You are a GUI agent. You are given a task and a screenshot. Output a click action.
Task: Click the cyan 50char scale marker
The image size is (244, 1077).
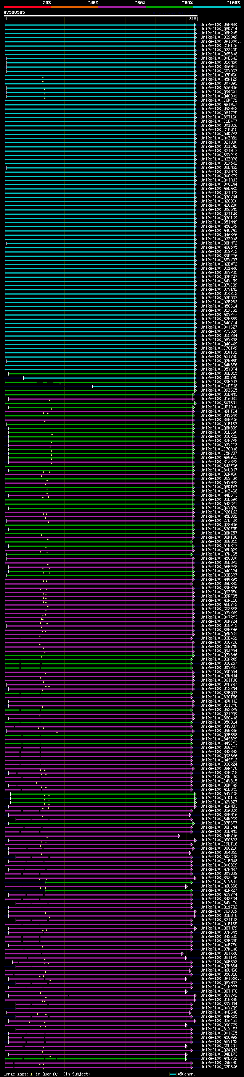(x=173, y=1074)
